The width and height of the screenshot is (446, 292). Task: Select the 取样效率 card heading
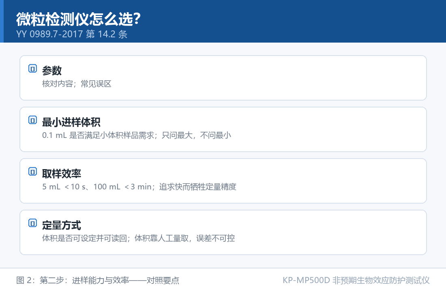[x=62, y=174]
